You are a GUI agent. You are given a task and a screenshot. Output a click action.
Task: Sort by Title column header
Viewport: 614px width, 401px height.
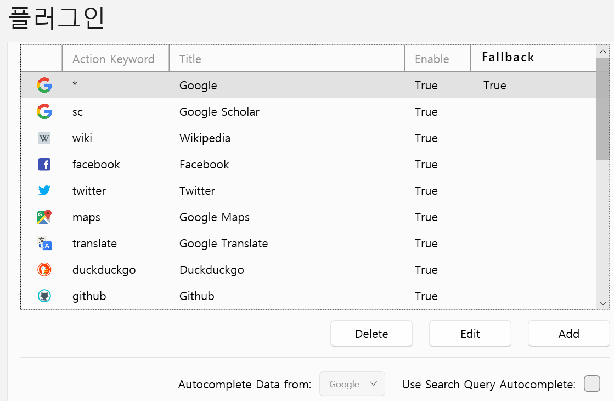click(x=286, y=58)
